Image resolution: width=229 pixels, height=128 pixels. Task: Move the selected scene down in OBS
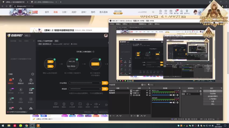click(x=121, y=116)
